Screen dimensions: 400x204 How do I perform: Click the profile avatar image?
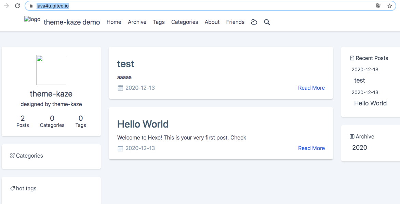(51, 70)
